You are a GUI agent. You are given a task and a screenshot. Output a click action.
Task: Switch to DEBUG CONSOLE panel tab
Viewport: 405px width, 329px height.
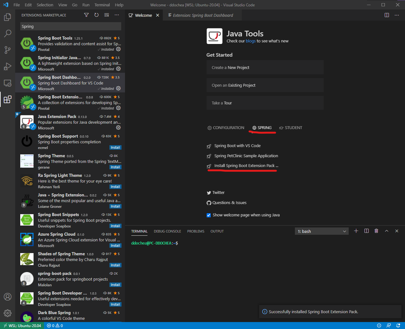(167, 231)
